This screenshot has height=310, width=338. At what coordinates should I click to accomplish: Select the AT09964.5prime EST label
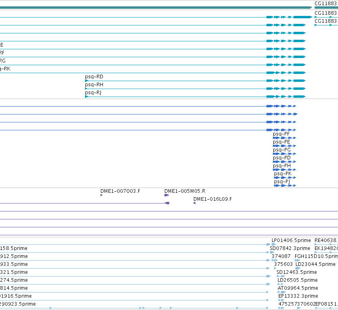click(298, 288)
